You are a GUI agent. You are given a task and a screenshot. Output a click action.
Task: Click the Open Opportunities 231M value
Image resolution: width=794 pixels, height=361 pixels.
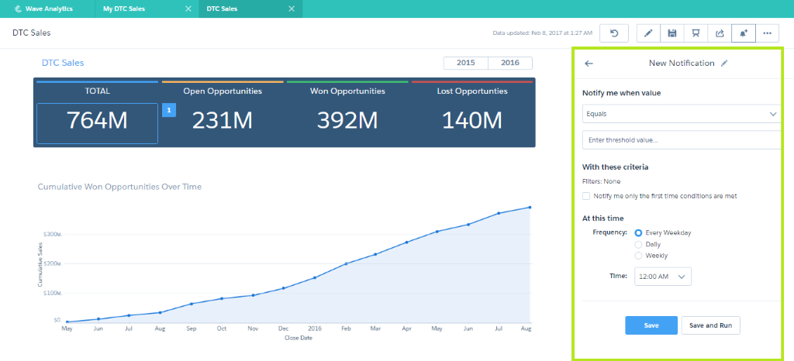click(x=223, y=120)
